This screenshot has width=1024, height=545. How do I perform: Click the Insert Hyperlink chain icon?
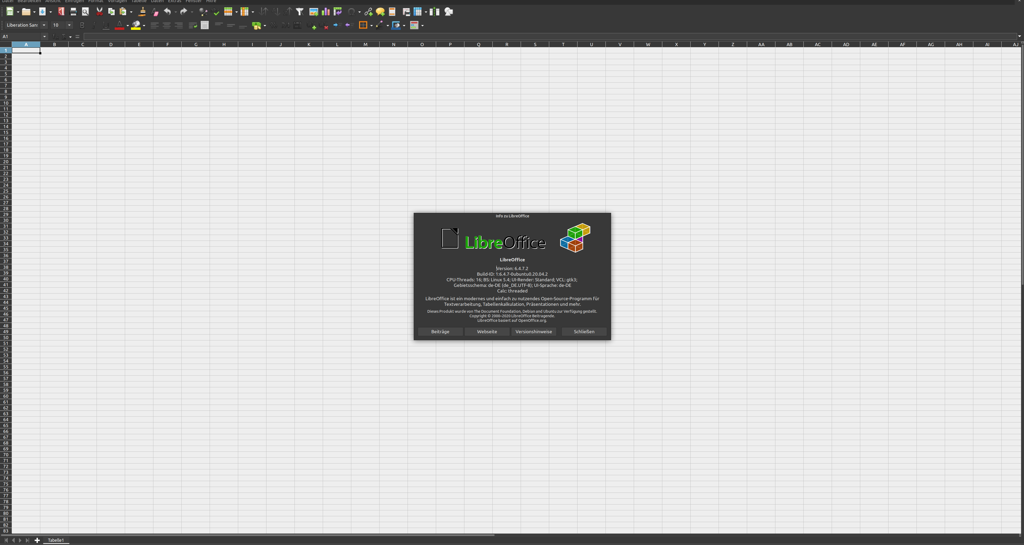(x=368, y=11)
